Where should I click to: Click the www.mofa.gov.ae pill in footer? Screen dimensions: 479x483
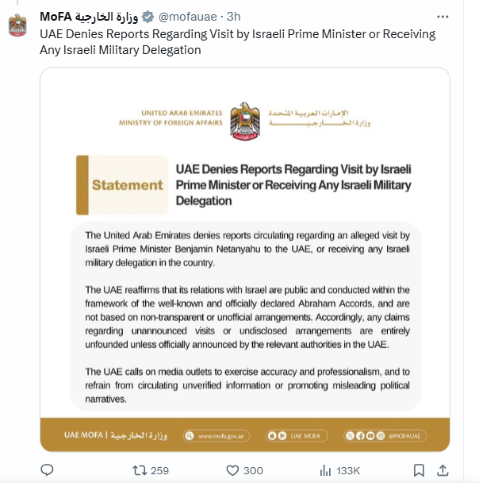(217, 436)
